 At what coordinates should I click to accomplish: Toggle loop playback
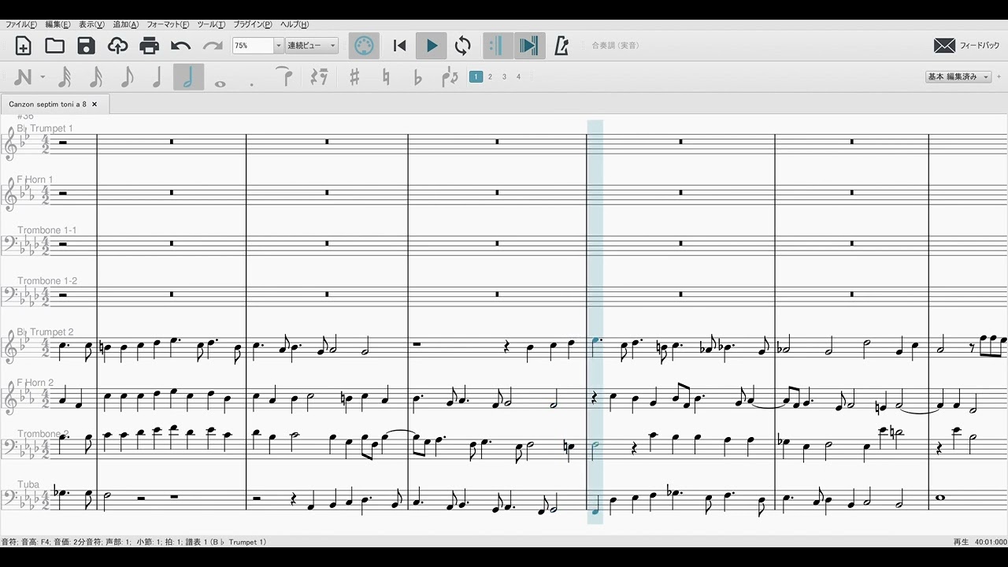point(463,46)
